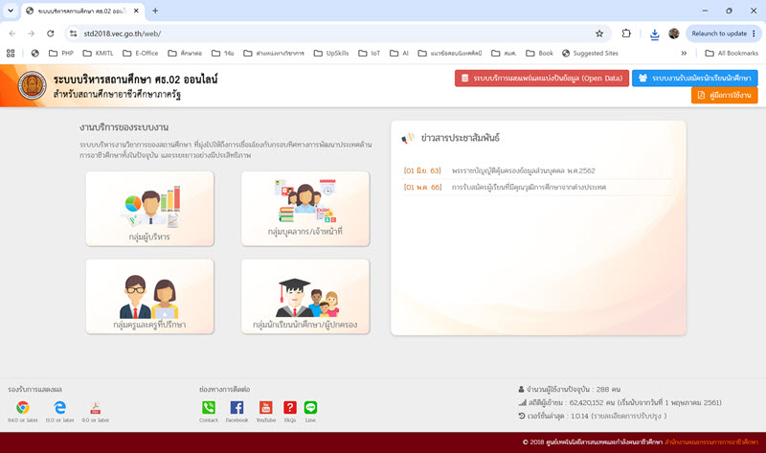Click the institution emblem logo in header

click(33, 85)
